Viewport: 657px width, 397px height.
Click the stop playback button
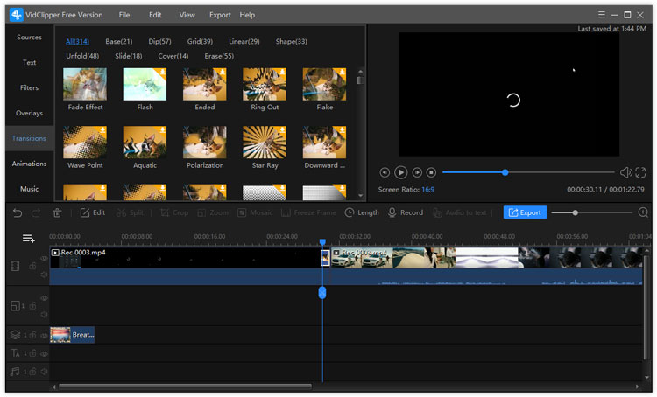tap(431, 172)
